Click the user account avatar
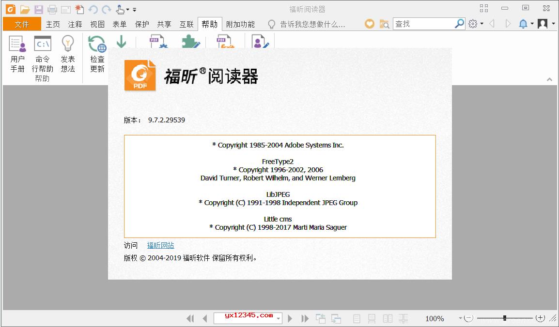The height and width of the screenshot is (327, 559). click(543, 24)
